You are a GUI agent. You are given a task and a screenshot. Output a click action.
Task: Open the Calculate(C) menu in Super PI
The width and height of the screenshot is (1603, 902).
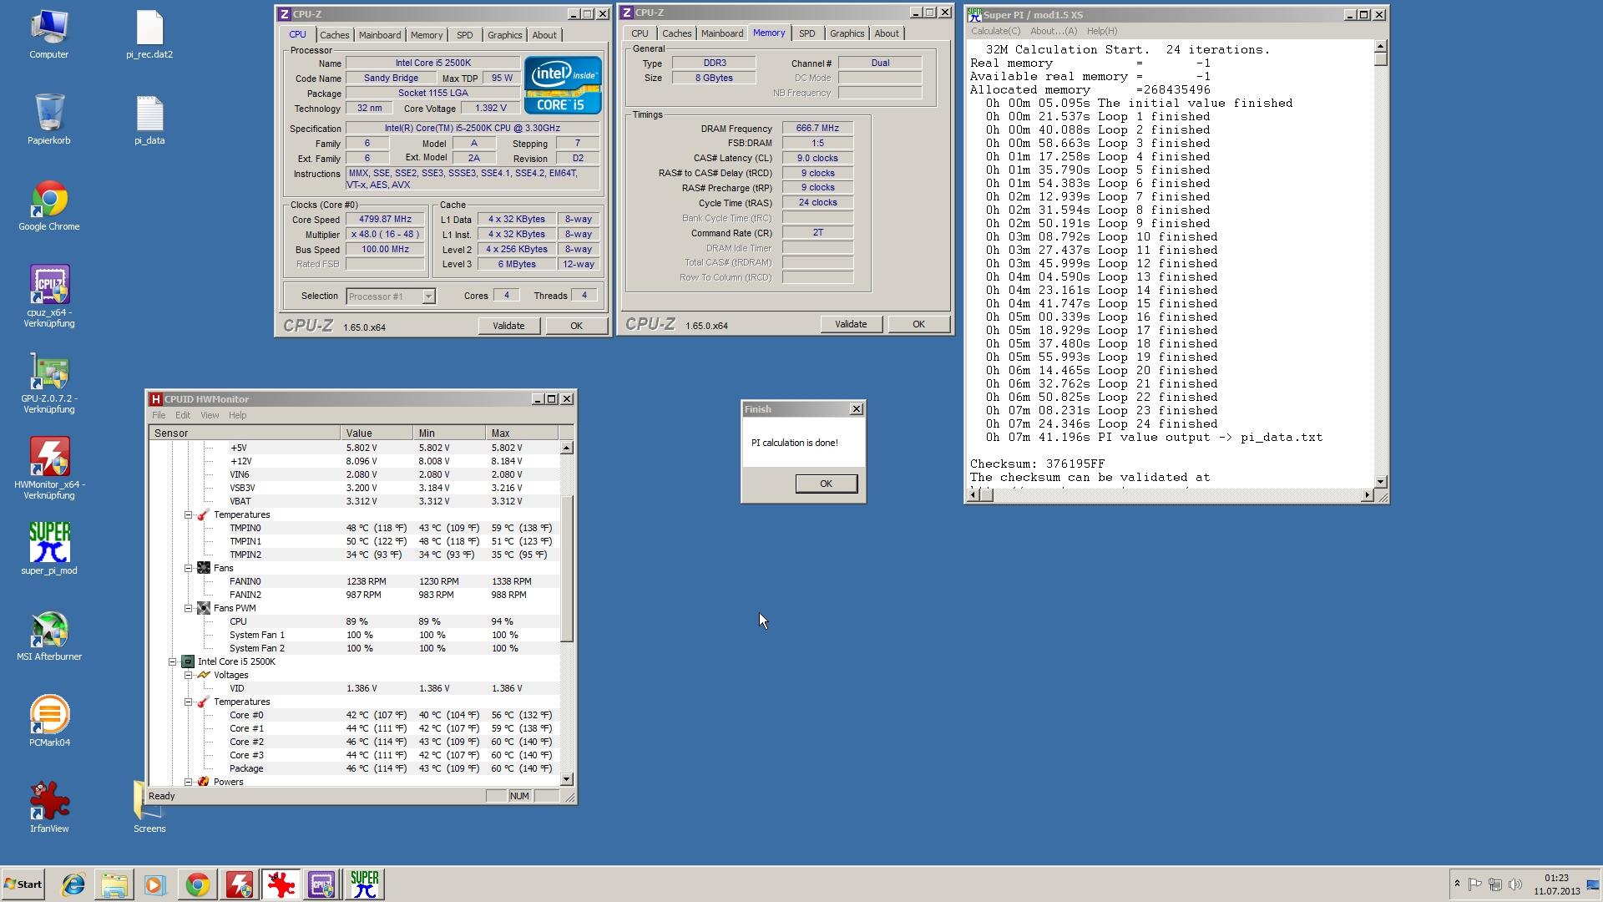click(x=995, y=31)
